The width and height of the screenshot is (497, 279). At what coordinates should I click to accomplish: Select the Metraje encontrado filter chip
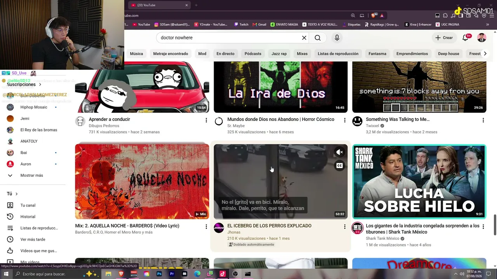(170, 53)
